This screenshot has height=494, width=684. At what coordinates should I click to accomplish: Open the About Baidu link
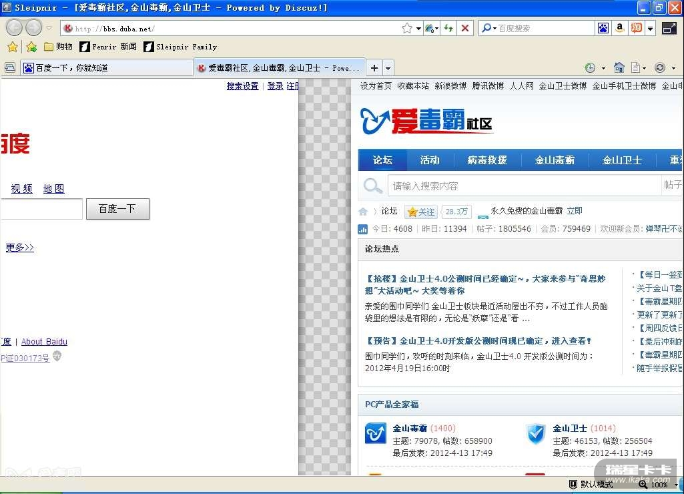tap(44, 342)
